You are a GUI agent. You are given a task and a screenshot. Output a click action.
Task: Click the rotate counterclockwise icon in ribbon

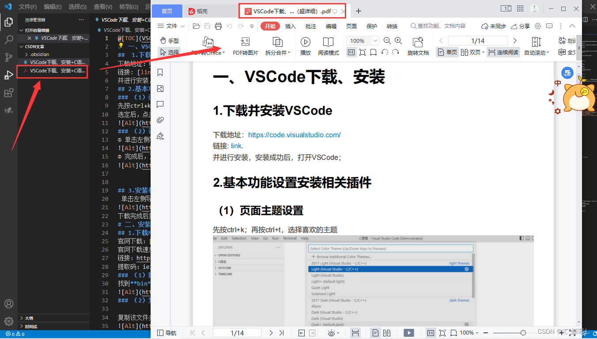(x=385, y=52)
